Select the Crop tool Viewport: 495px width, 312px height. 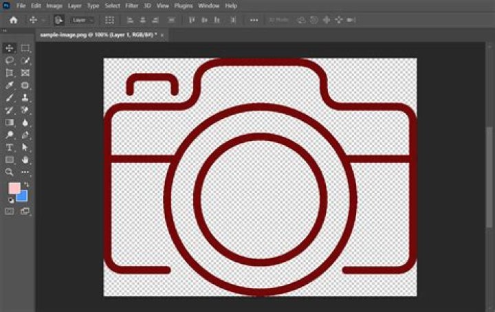tap(10, 73)
